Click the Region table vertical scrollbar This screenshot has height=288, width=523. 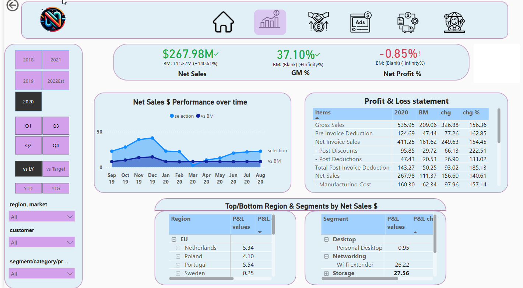273,224
